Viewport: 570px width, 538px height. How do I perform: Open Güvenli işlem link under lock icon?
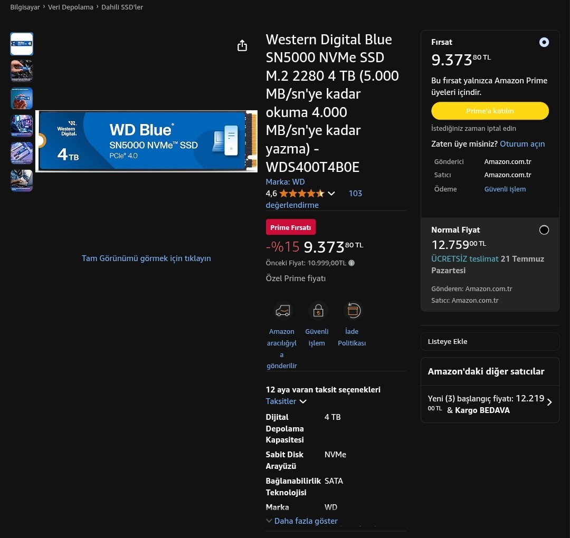pos(317,337)
